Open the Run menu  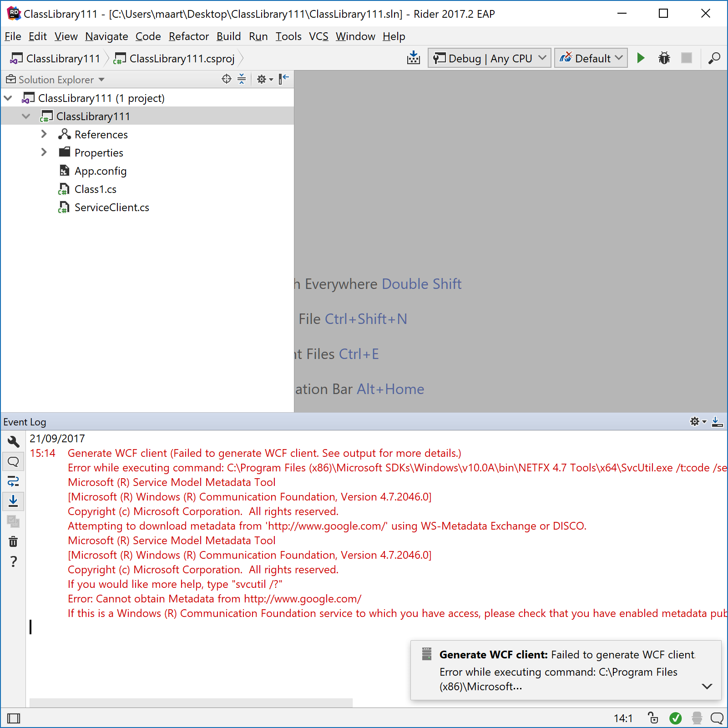coord(258,36)
